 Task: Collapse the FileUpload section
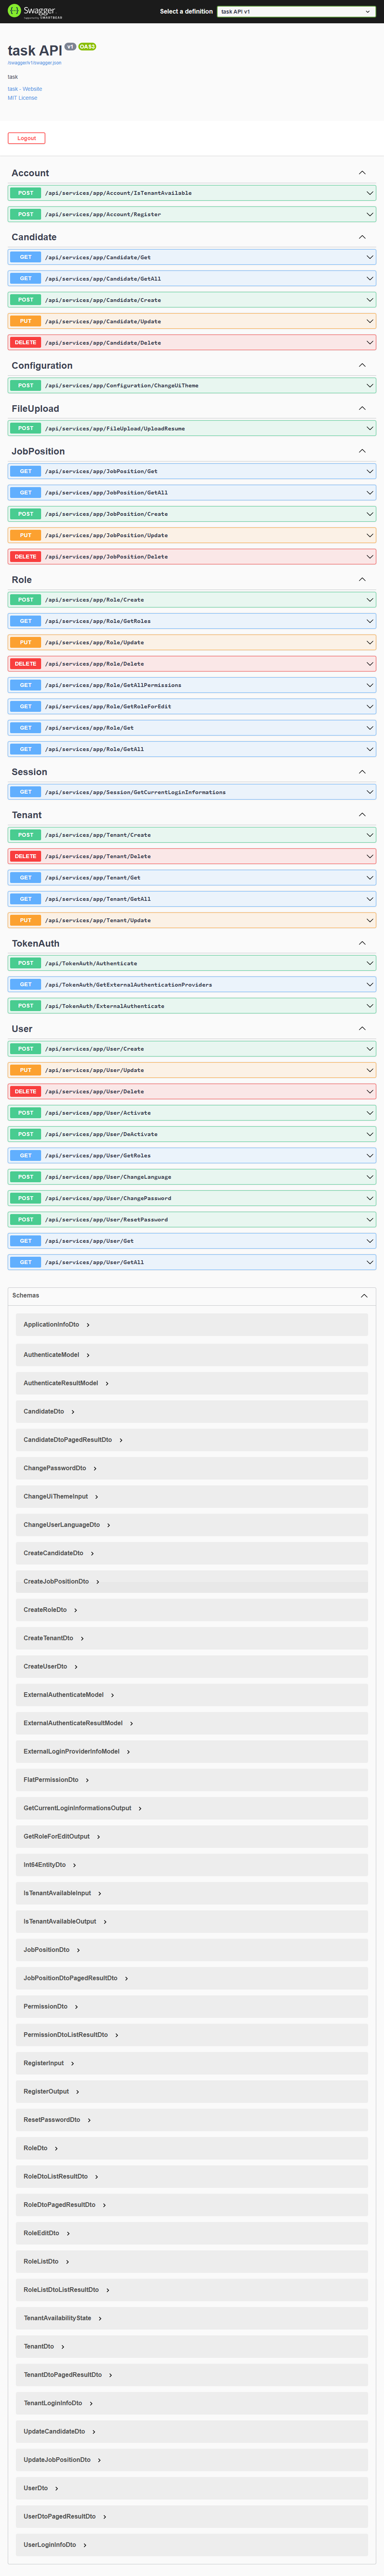[x=362, y=408]
